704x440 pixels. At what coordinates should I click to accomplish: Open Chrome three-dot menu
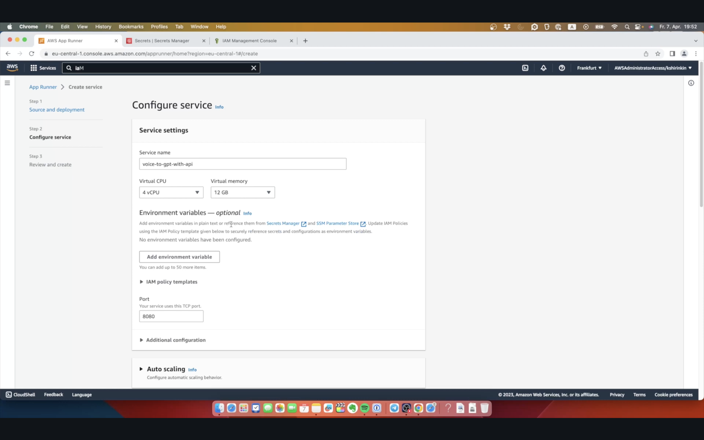coord(696,54)
